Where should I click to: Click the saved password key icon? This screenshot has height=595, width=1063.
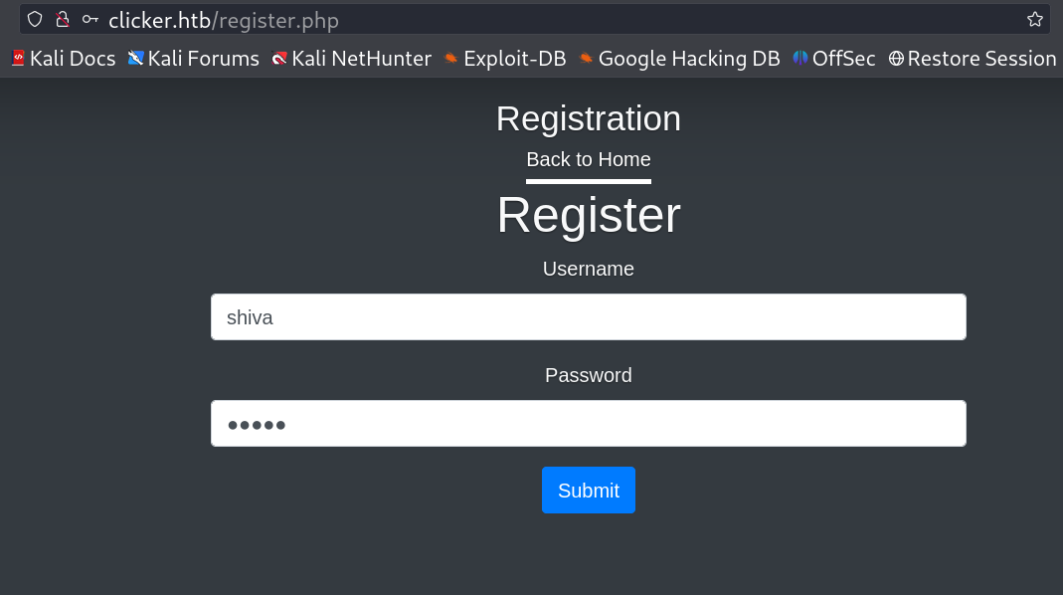click(x=90, y=19)
